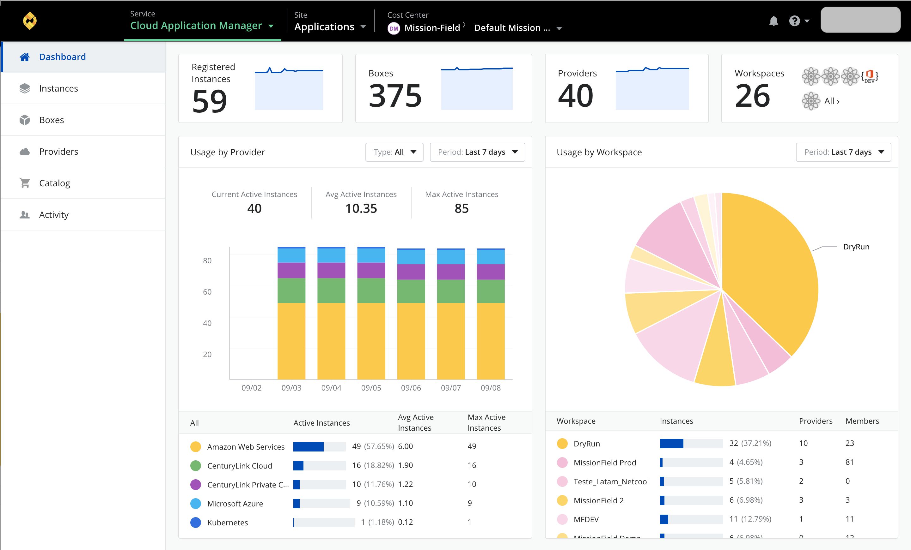Click the Registered Instances sparkline chart
911x550 pixels.
click(x=289, y=88)
